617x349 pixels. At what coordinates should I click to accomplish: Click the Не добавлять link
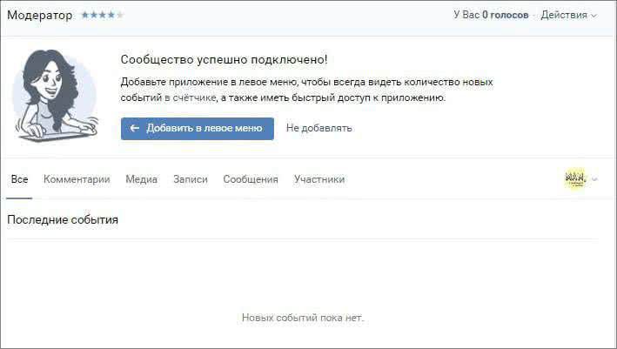click(319, 129)
